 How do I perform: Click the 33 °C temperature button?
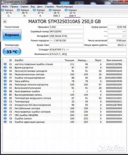pos(12,52)
